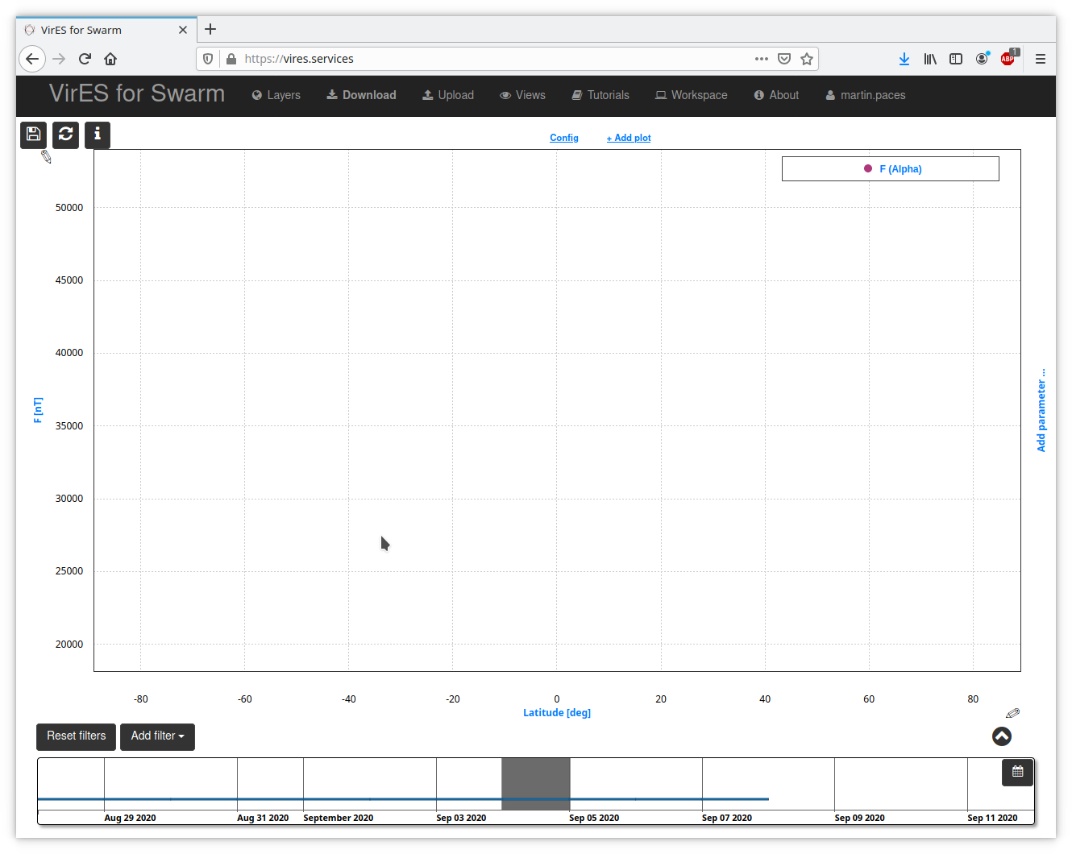Open Firefox downloads from the toolbar
The image size is (1072, 854).
pos(904,59)
